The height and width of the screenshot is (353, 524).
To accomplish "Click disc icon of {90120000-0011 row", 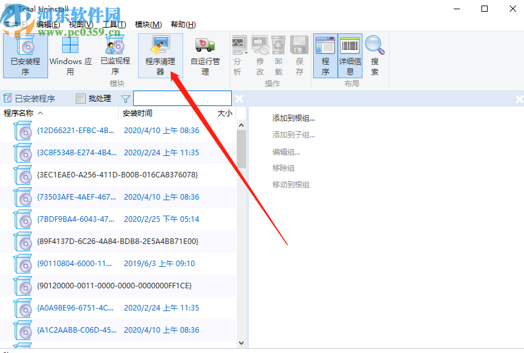I will pyautogui.click(x=23, y=285).
